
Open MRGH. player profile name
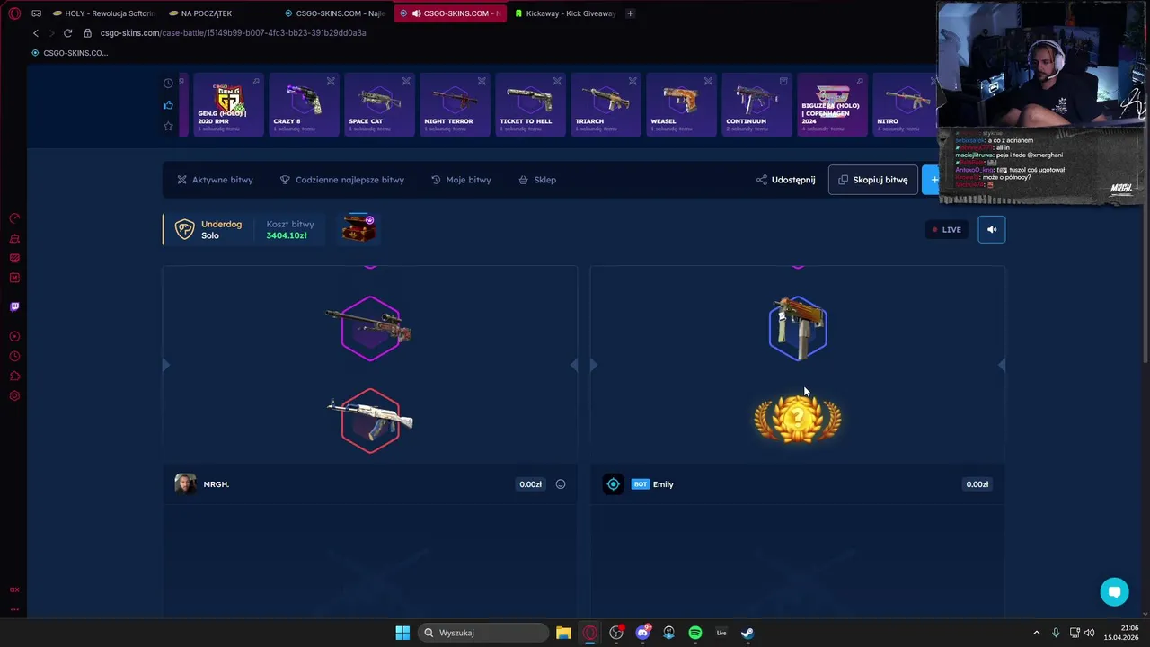(216, 484)
